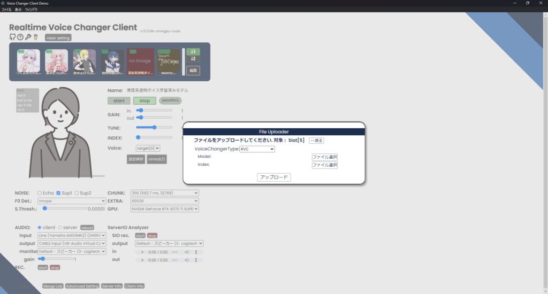548x294 pixels.
Task: Enable the Echo noise checkbox
Action: point(40,193)
